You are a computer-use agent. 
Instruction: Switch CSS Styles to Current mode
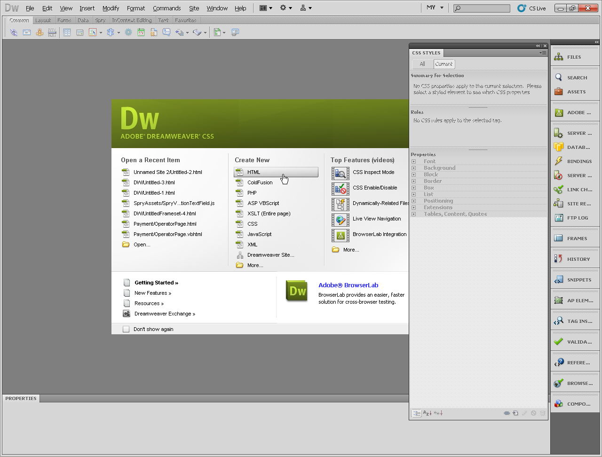click(444, 64)
